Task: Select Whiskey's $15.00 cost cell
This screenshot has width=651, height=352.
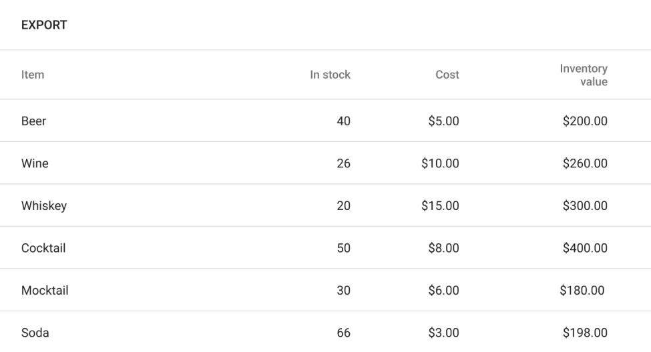Action: coord(440,206)
